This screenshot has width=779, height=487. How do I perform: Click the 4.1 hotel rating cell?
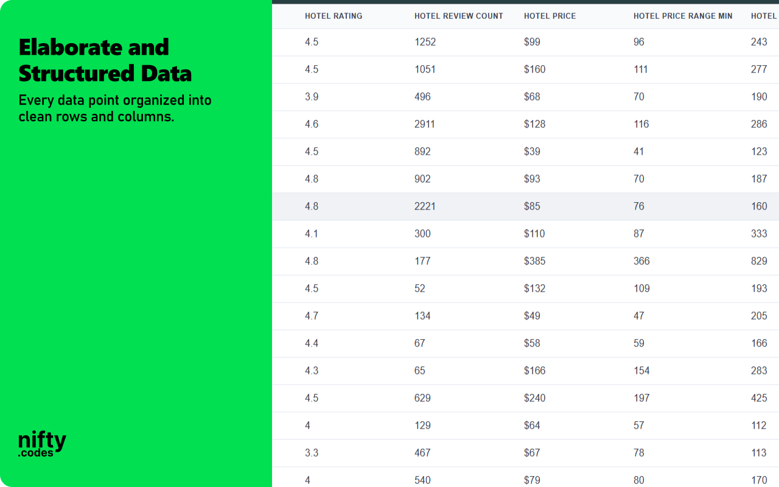pos(312,234)
